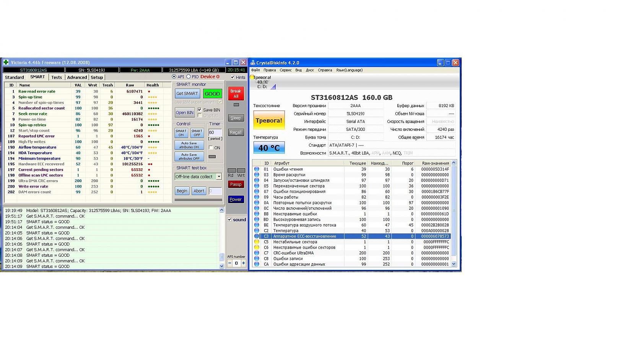Click status icon of Высокоуровневая запись row
The image size is (631, 355).
(x=257, y=220)
